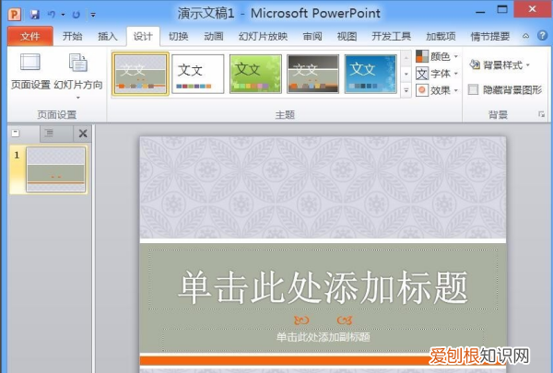Click the 字体 (Fonts) theme icon

point(422,74)
